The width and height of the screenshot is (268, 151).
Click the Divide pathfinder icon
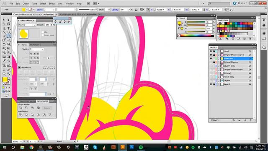tap(21, 115)
